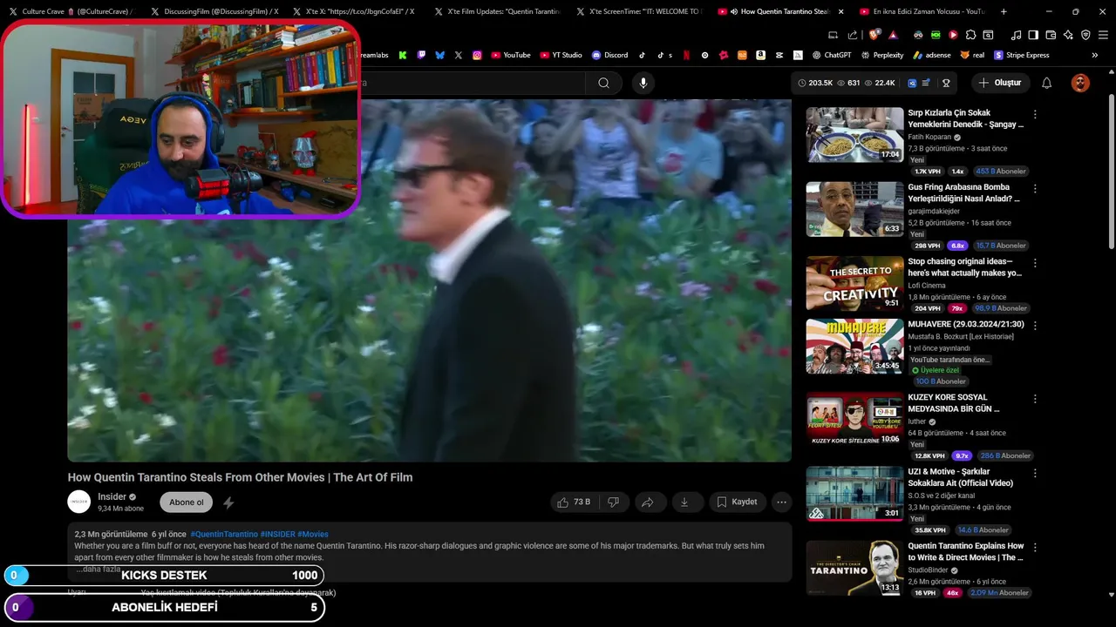The image size is (1116, 627).
Task: Open the Lofi Cinema channel name
Action: 927,285
